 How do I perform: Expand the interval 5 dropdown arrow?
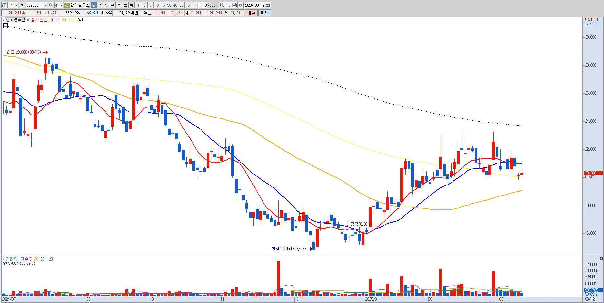(195, 5)
